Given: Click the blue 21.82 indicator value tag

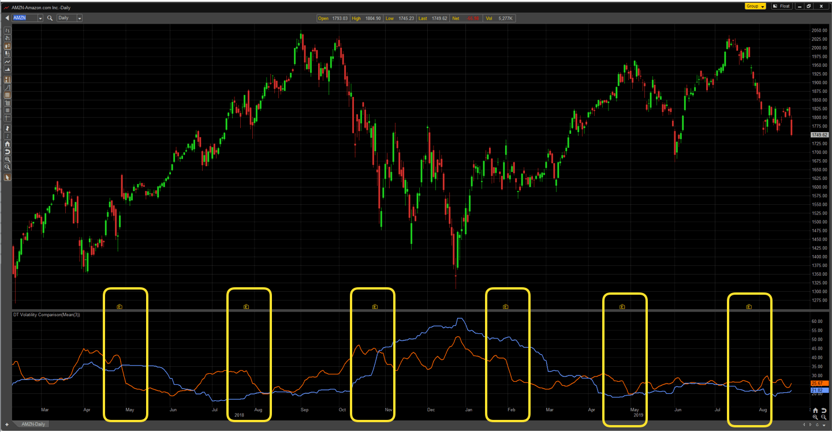Looking at the screenshot, I should pyautogui.click(x=820, y=390).
